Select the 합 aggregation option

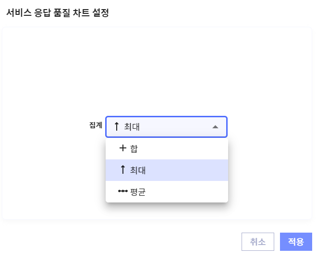point(167,149)
